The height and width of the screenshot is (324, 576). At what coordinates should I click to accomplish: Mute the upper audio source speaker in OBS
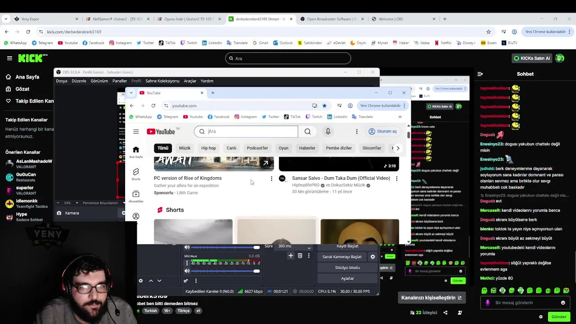[x=187, y=247]
